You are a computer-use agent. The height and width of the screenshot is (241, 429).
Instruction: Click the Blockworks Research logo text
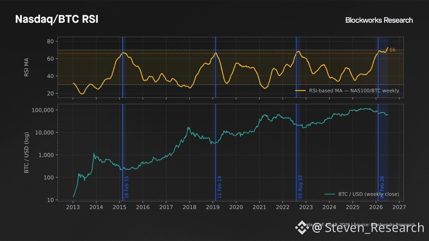tap(379, 20)
